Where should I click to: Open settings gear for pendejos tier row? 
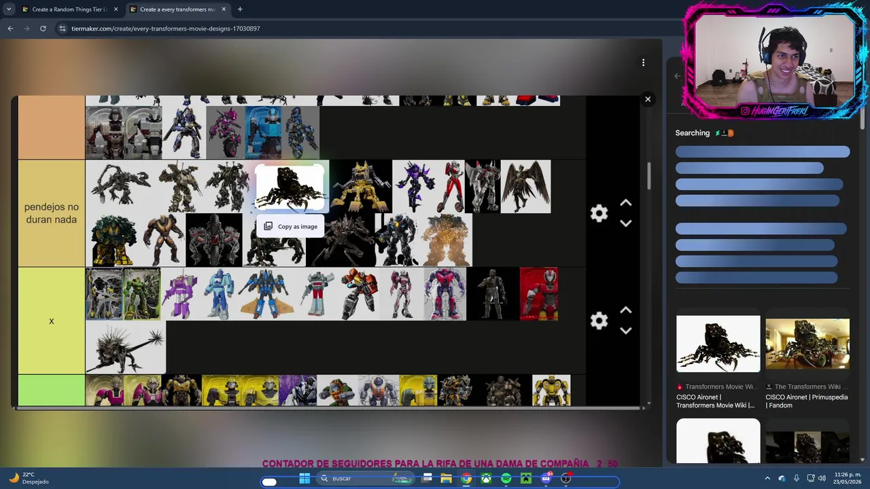click(x=599, y=213)
